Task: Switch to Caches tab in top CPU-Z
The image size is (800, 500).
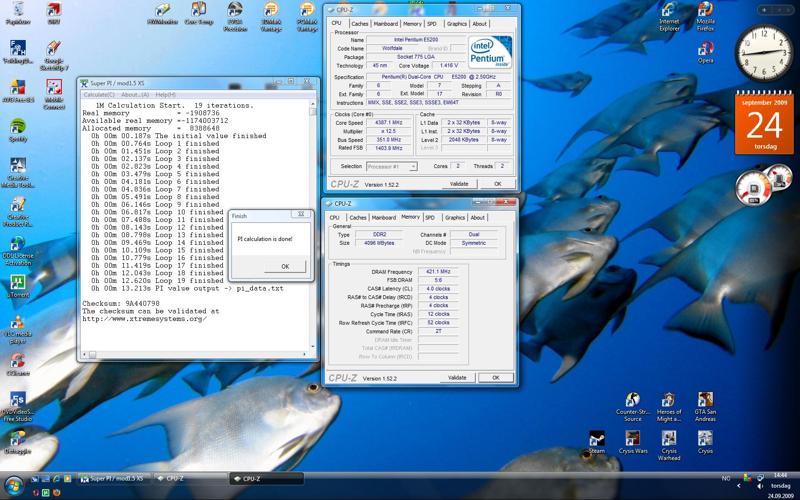Action: [x=360, y=24]
